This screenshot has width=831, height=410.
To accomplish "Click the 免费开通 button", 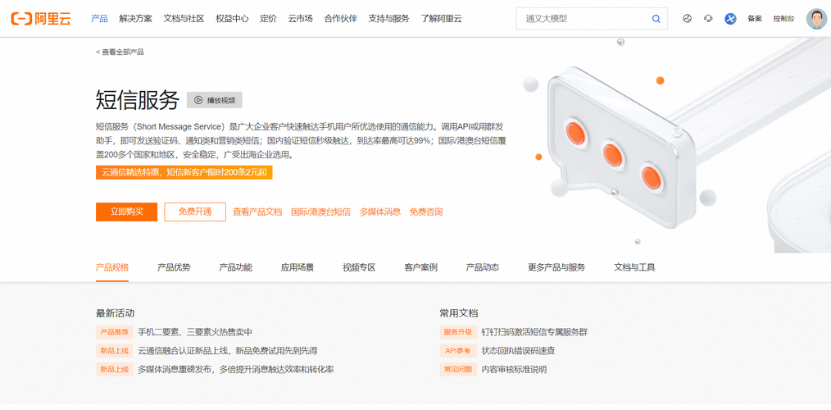I will pos(195,212).
